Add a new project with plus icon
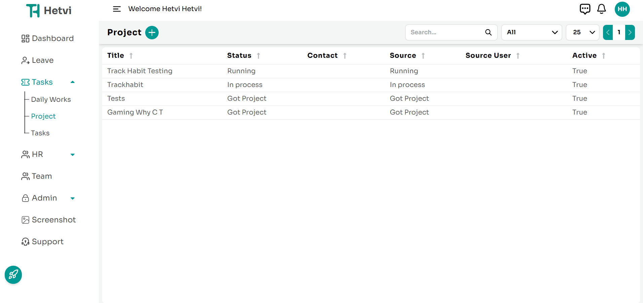 click(152, 33)
